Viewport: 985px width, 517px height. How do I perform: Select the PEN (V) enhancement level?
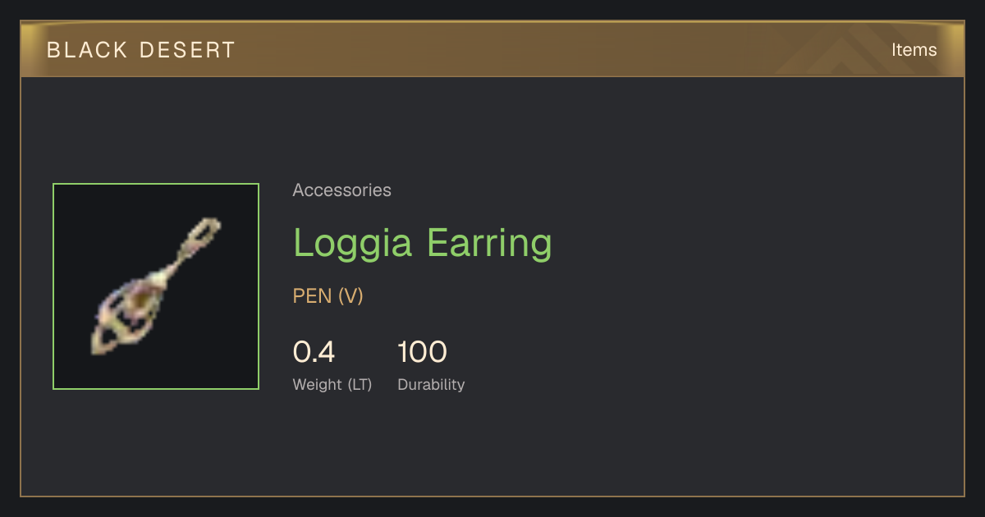point(328,296)
